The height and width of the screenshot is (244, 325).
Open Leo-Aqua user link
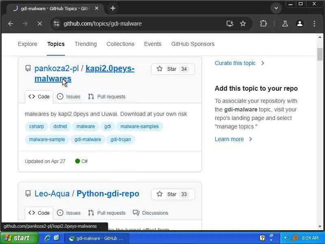click(x=52, y=194)
